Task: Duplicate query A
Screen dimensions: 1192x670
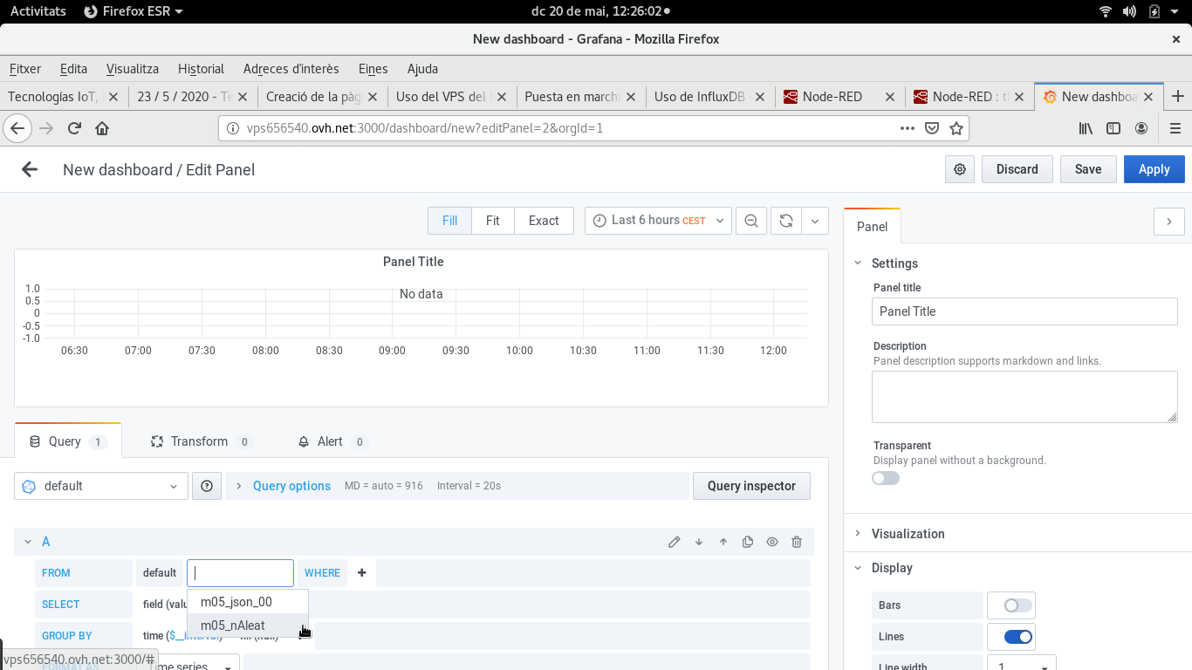Action: point(748,542)
